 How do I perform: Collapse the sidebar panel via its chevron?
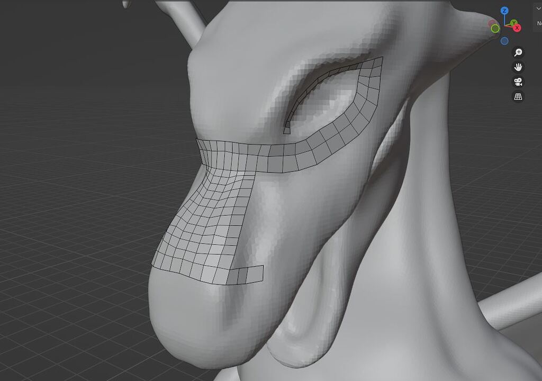click(538, 8)
